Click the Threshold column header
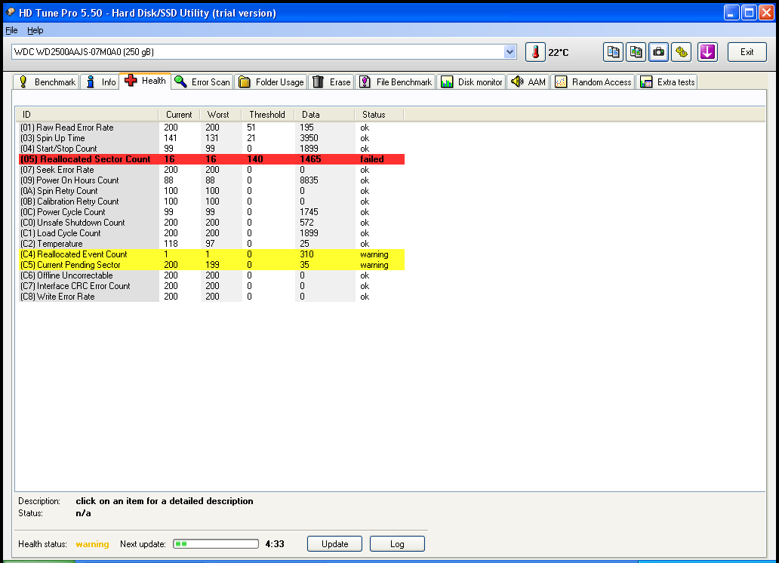 pyautogui.click(x=268, y=115)
